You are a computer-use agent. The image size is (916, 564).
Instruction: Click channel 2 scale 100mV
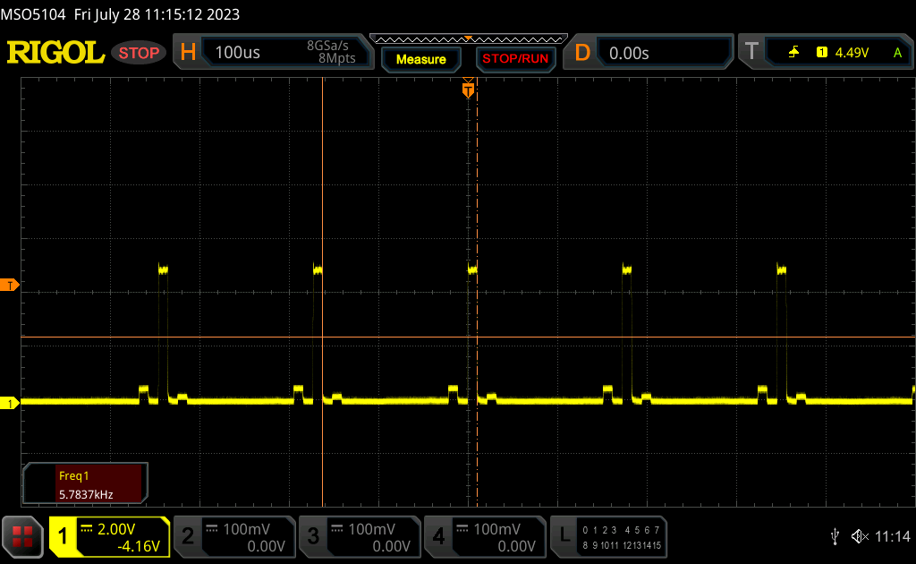coord(247,529)
